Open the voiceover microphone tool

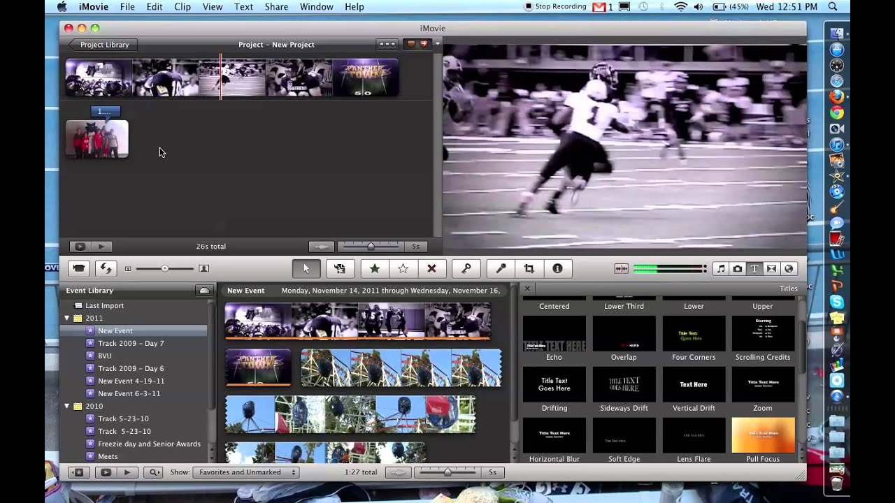pos(501,268)
